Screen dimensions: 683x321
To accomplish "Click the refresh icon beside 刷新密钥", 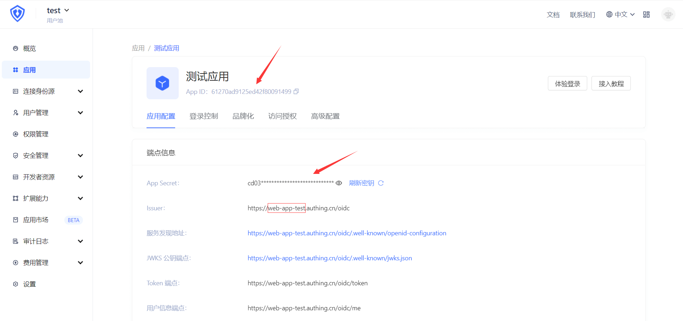I will [x=381, y=183].
